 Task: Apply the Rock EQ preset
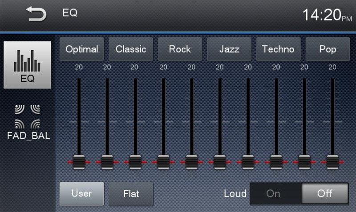pyautogui.click(x=180, y=49)
